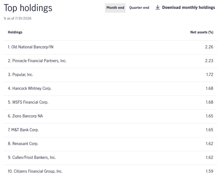Select the Month end tab
Image resolution: width=219 pixels, height=179 pixels.
tap(115, 8)
